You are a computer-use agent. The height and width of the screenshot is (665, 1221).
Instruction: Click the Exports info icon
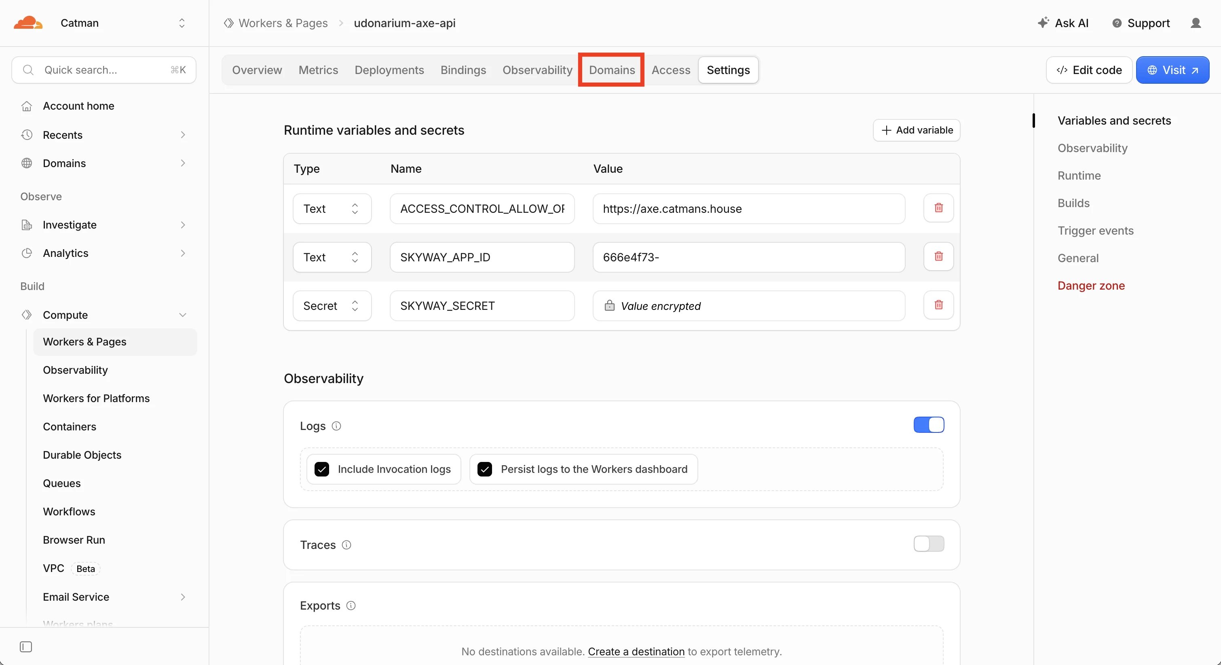tap(351, 605)
